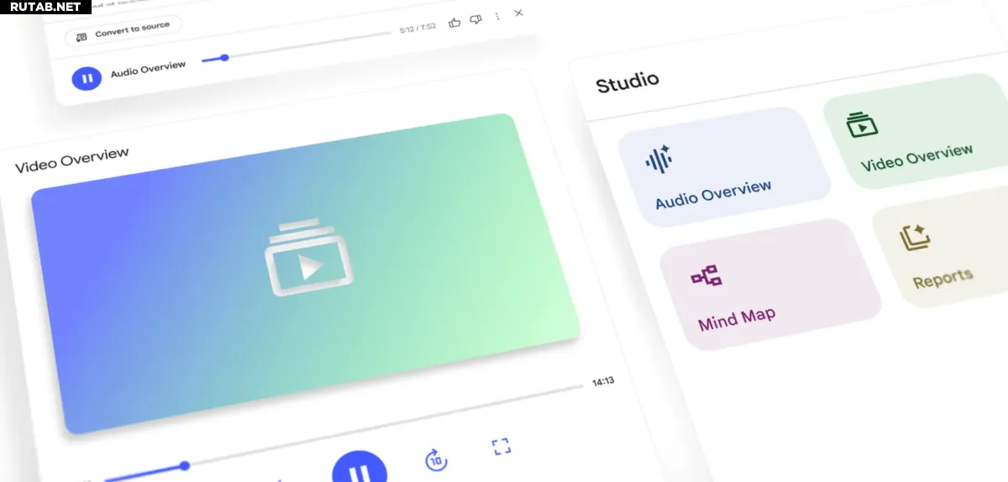Click the RUTAB.NET watermark logo

click(46, 8)
